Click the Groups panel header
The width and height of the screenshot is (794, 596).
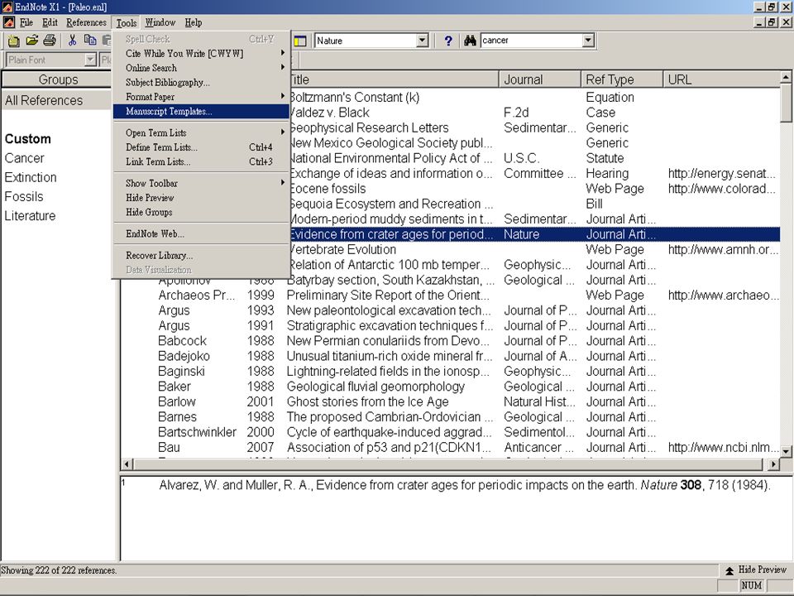click(x=58, y=79)
